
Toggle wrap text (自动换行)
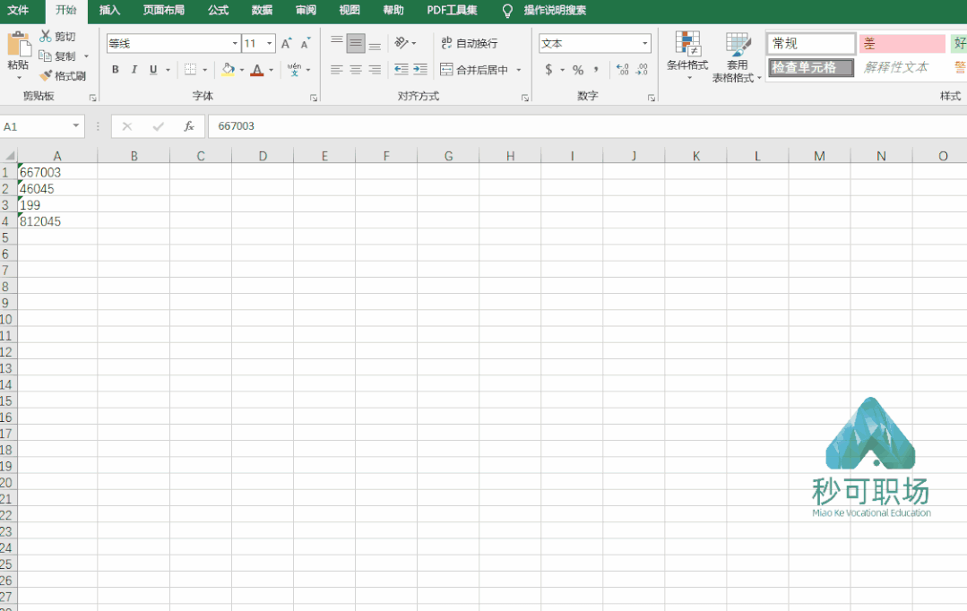(470, 43)
